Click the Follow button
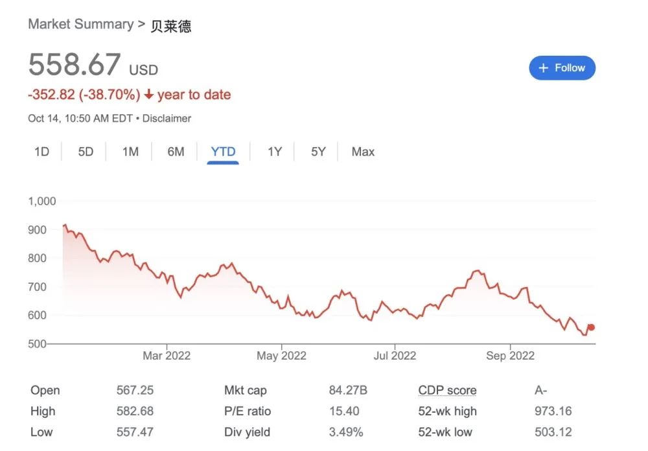This screenshot has width=648, height=451. coord(562,68)
